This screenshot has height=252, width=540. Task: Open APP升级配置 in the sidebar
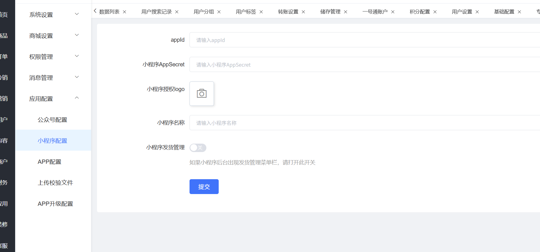click(55, 204)
